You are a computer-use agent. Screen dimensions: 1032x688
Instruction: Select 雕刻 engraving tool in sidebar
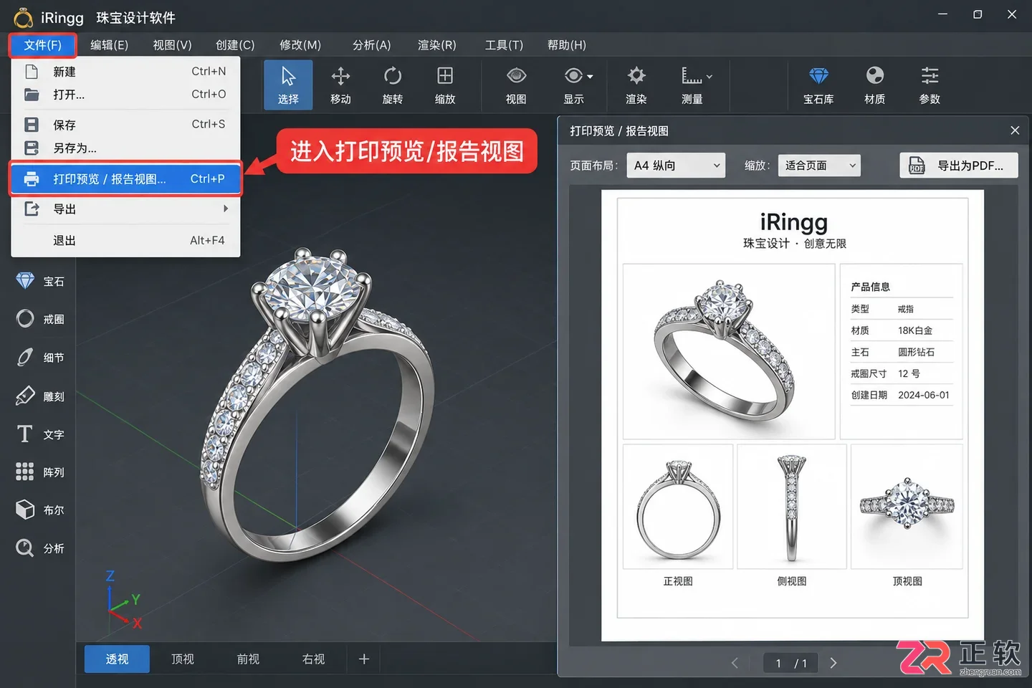(x=39, y=396)
